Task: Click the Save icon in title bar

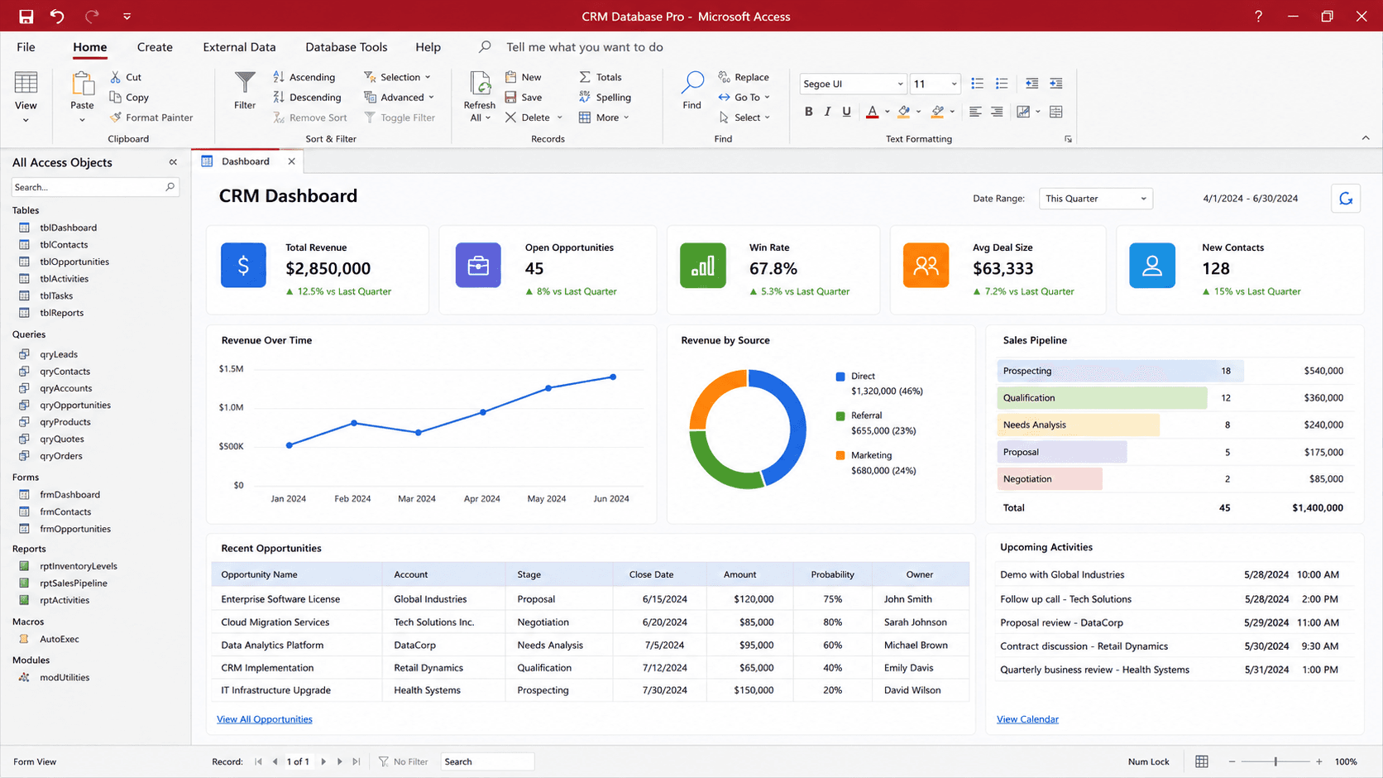Action: pyautogui.click(x=26, y=17)
